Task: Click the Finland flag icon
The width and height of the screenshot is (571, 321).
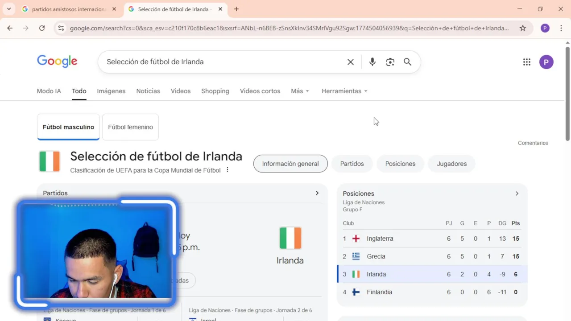Action: point(356,292)
